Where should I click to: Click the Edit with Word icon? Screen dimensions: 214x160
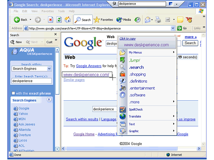tap(168, 20)
